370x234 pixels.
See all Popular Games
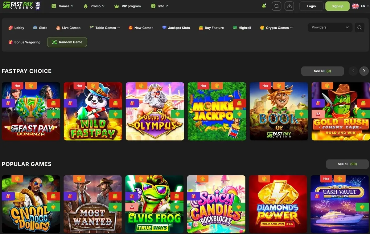(x=347, y=164)
